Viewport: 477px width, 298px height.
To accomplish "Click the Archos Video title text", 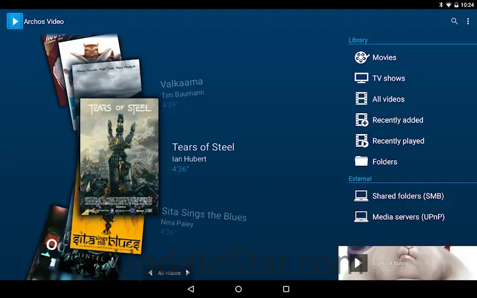I will pos(44,21).
